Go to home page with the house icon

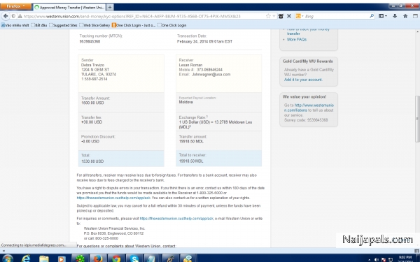405,16
